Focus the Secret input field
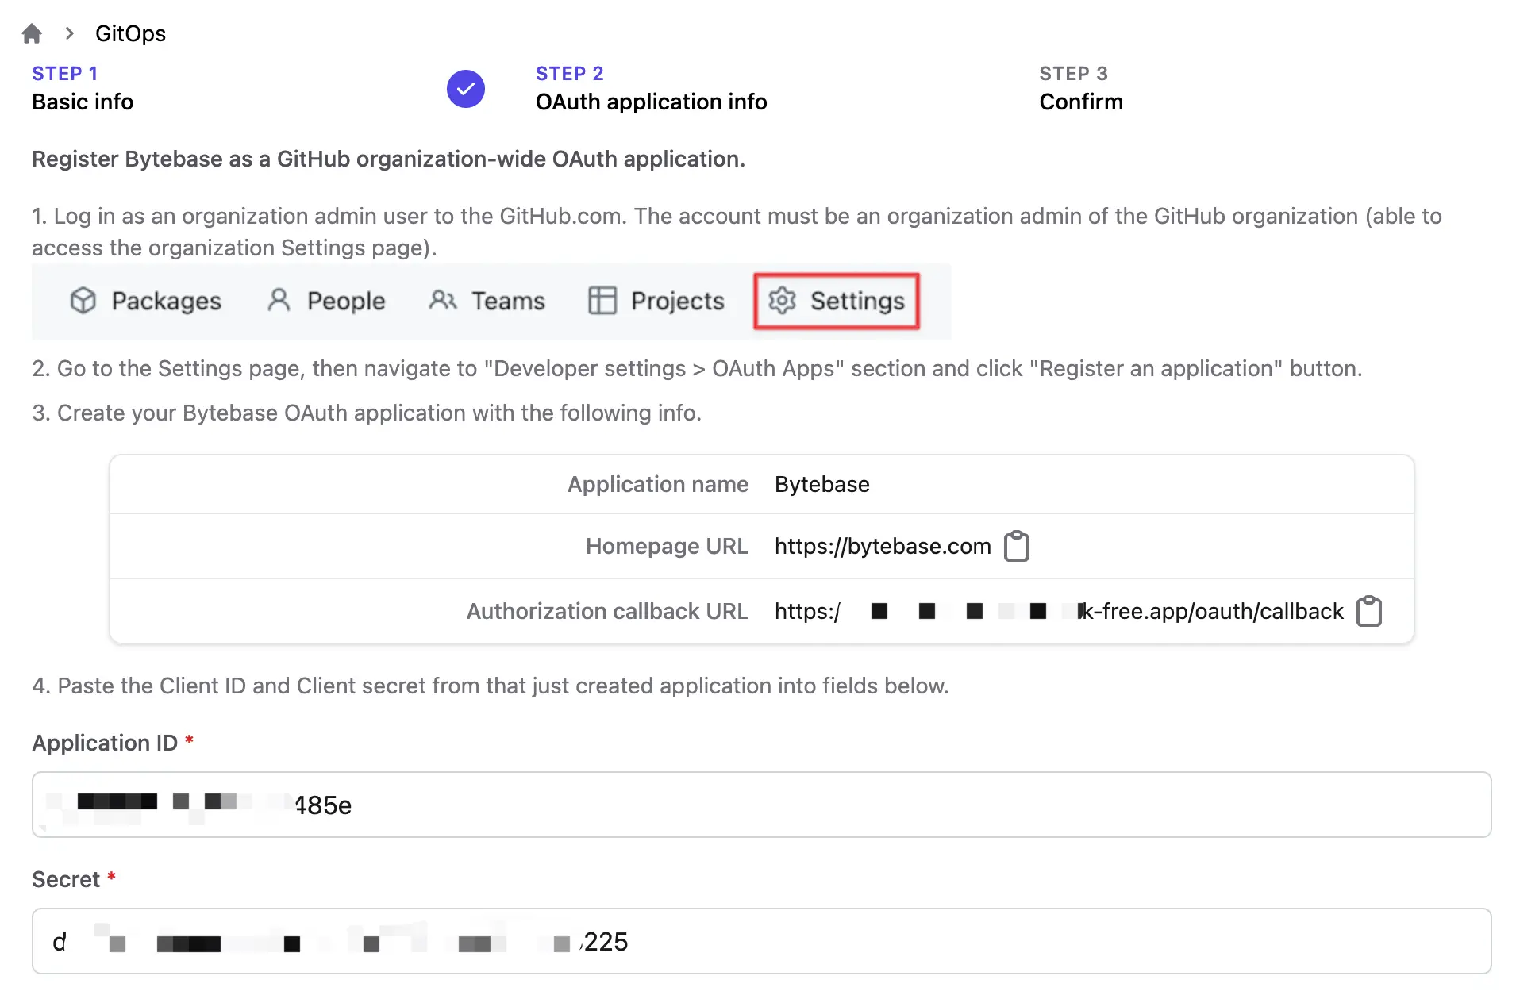 [x=762, y=941]
